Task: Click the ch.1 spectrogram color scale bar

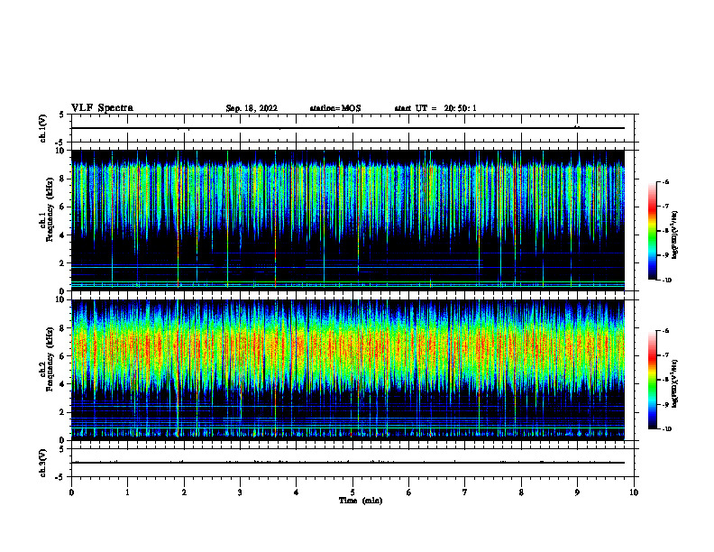Action: click(653, 231)
